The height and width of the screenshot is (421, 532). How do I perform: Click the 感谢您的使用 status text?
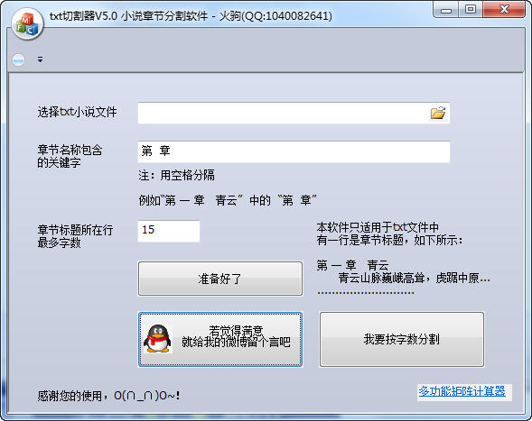point(108,395)
